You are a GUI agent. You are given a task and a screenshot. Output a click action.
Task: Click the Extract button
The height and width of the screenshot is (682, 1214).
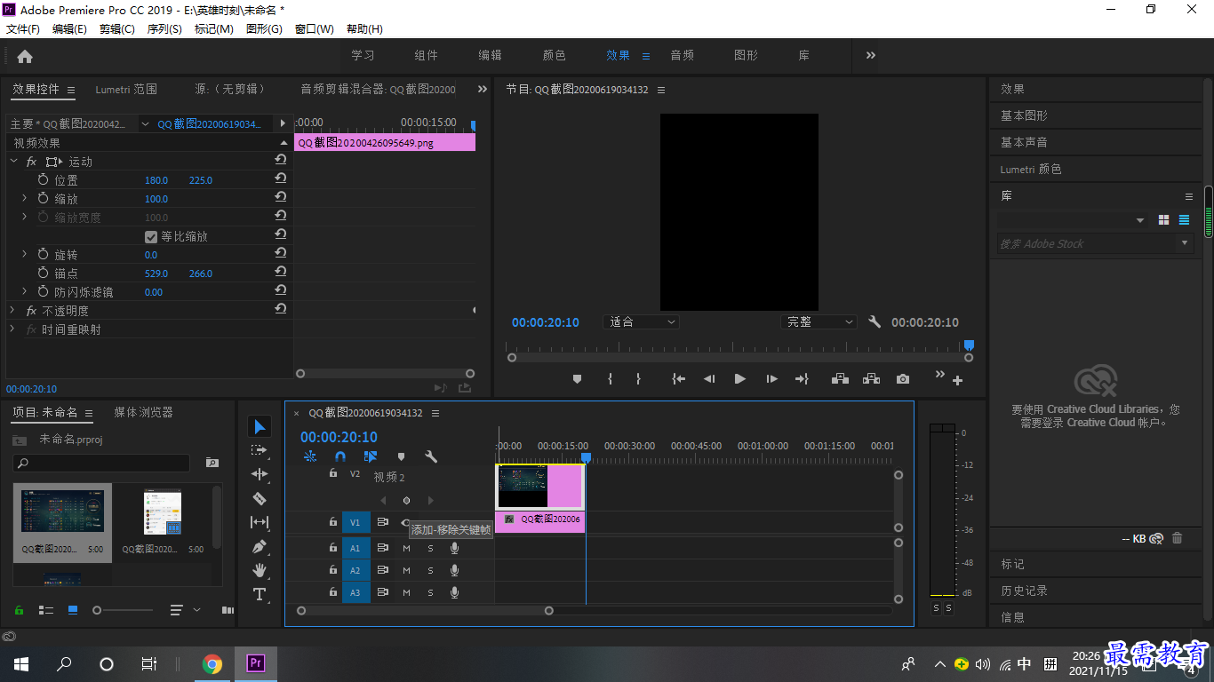point(871,379)
